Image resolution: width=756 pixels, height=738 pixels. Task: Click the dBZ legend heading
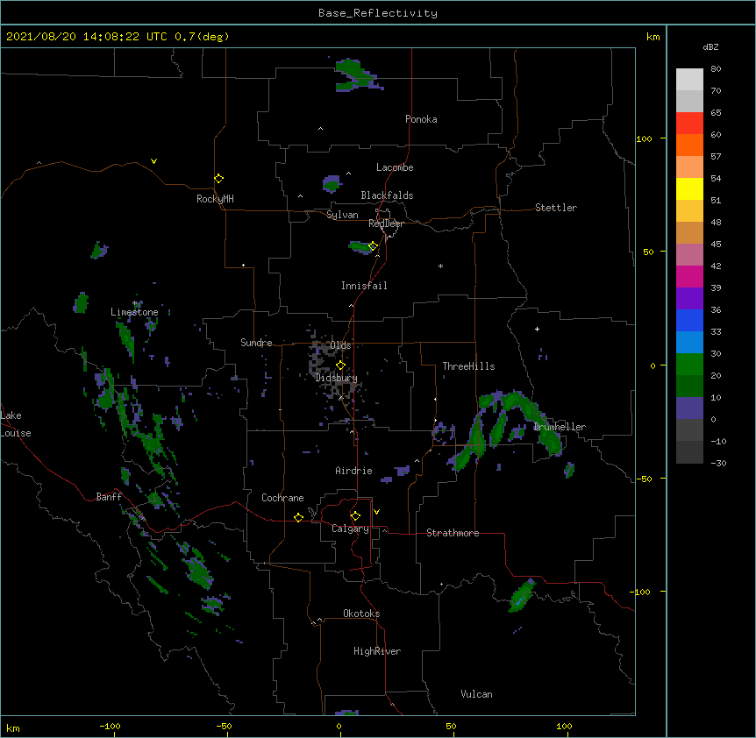click(710, 47)
